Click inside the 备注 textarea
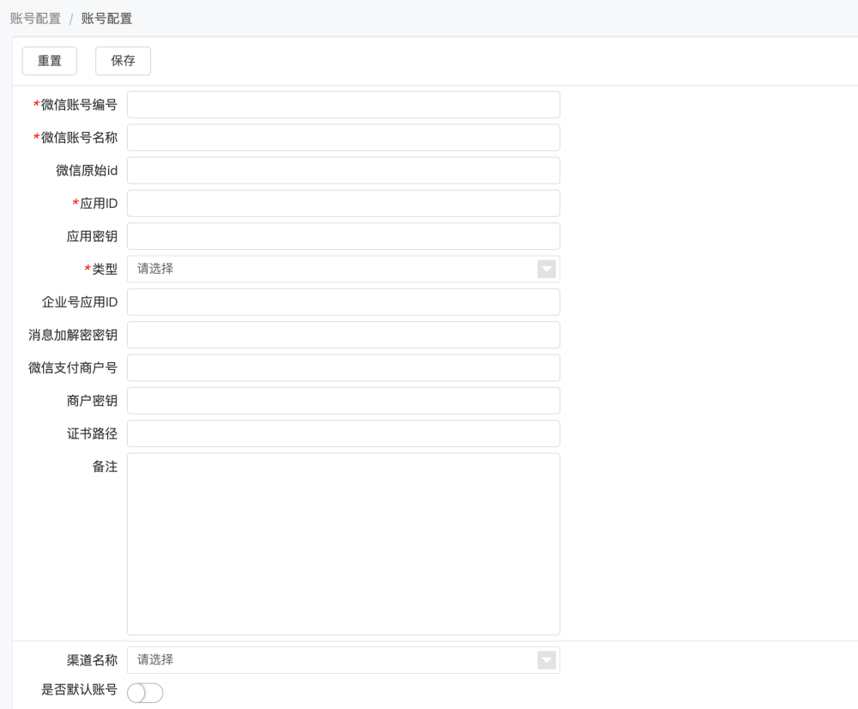The height and width of the screenshot is (709, 858). [x=344, y=543]
